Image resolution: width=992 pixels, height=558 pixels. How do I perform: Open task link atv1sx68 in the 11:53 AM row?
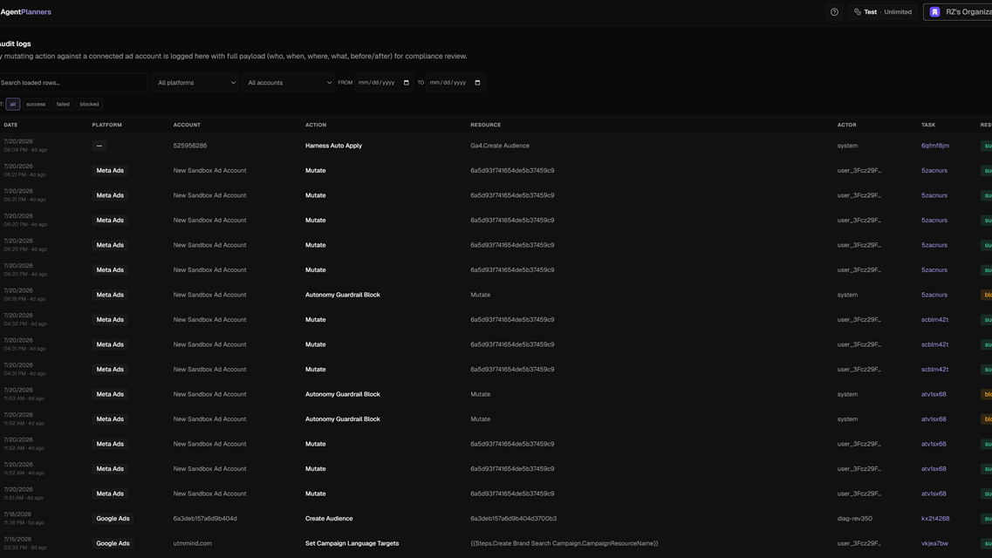[934, 394]
